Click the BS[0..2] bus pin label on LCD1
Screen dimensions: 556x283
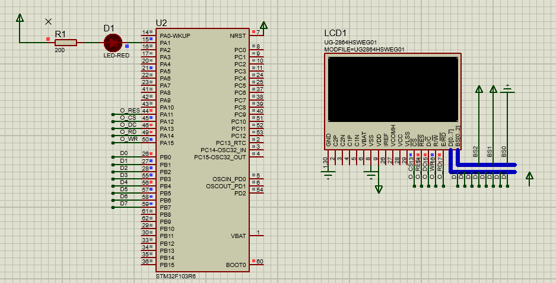click(x=457, y=137)
